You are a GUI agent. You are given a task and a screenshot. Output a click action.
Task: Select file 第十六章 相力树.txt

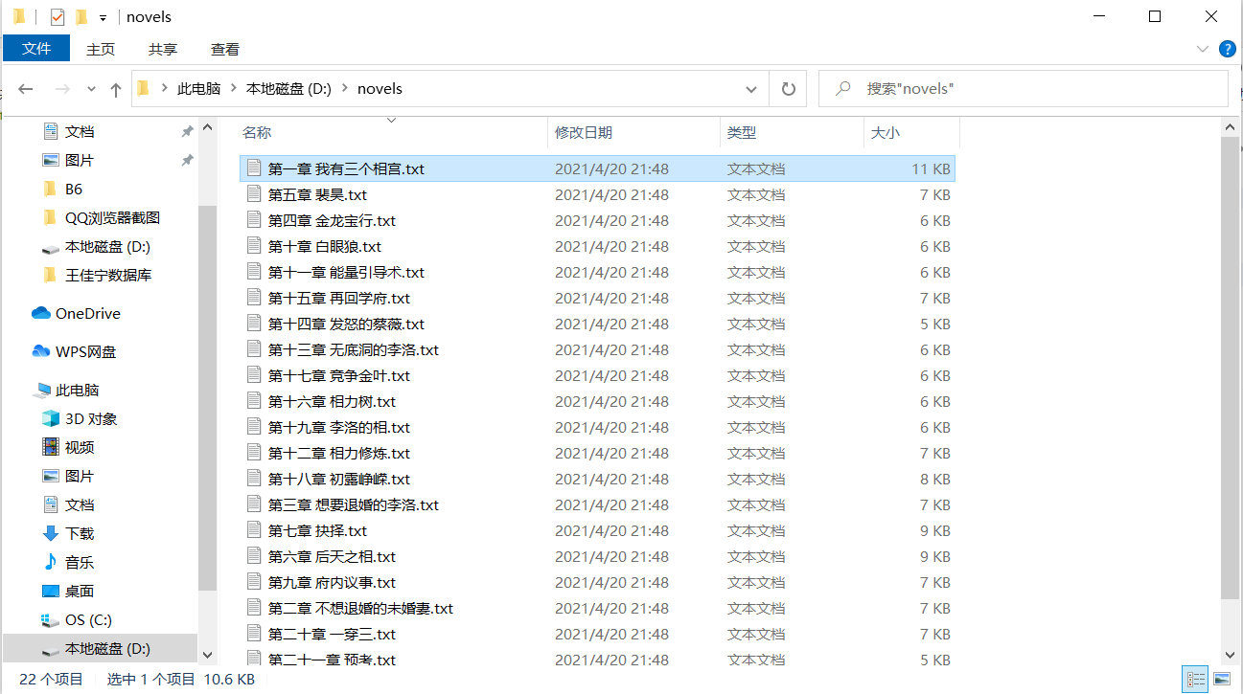point(332,401)
